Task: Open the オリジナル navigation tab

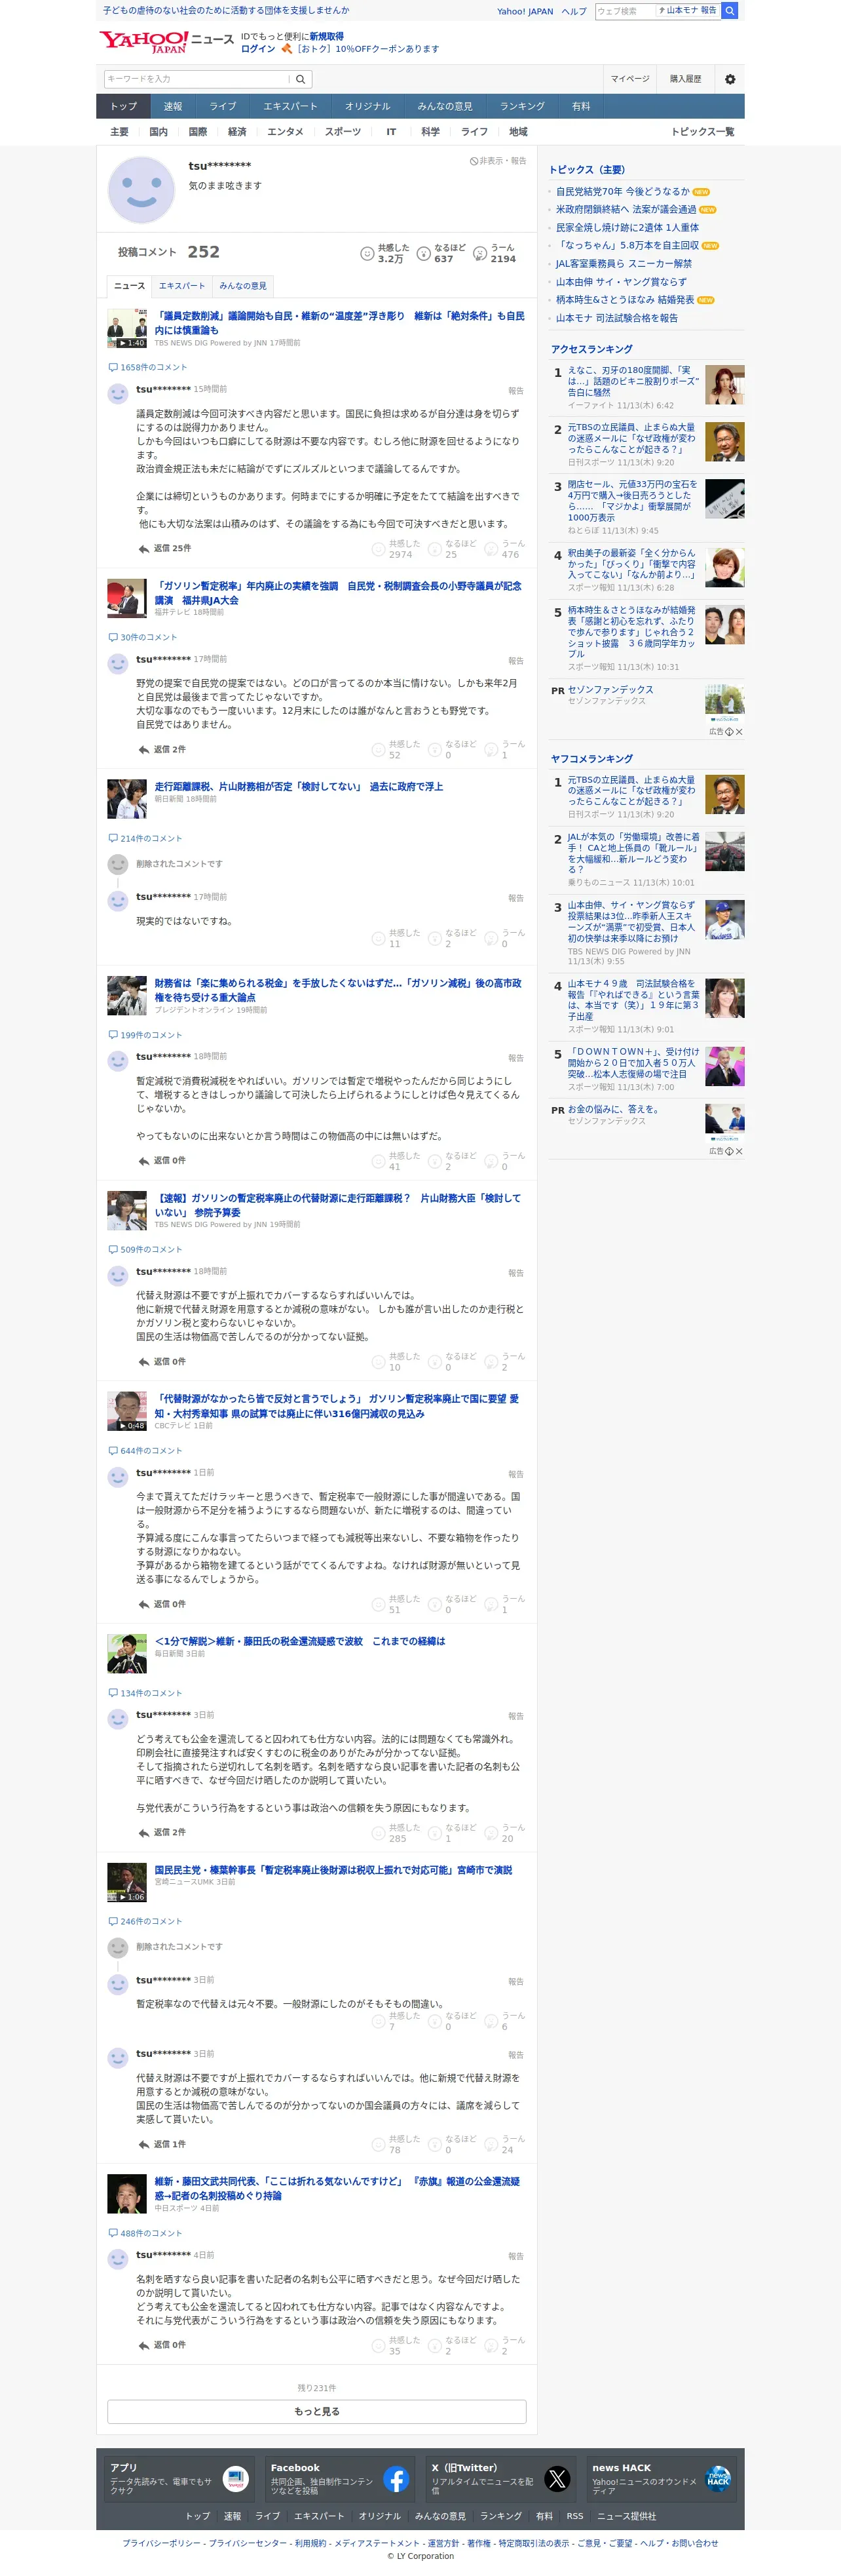Action: [367, 106]
